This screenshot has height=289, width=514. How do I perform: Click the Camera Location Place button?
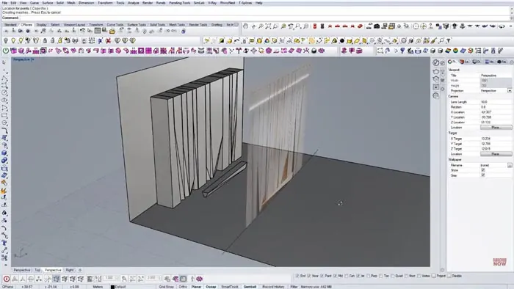click(496, 128)
